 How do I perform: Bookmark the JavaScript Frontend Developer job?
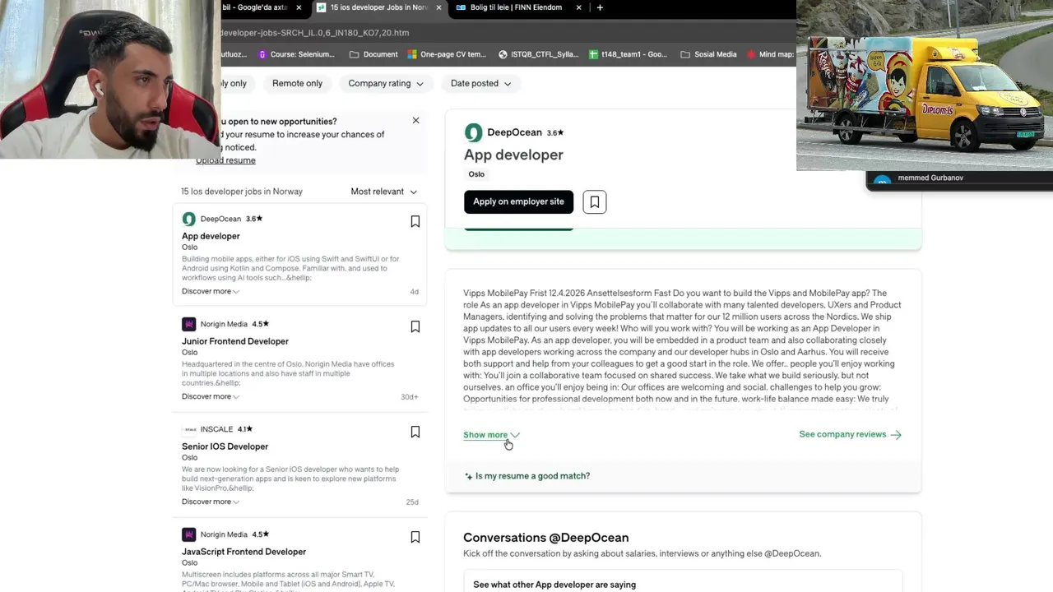[415, 537]
